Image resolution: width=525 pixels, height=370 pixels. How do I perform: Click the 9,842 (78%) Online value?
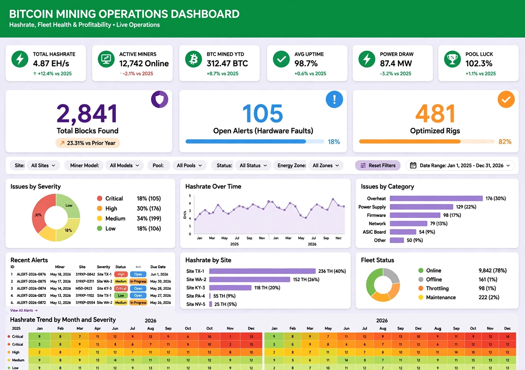(493, 270)
